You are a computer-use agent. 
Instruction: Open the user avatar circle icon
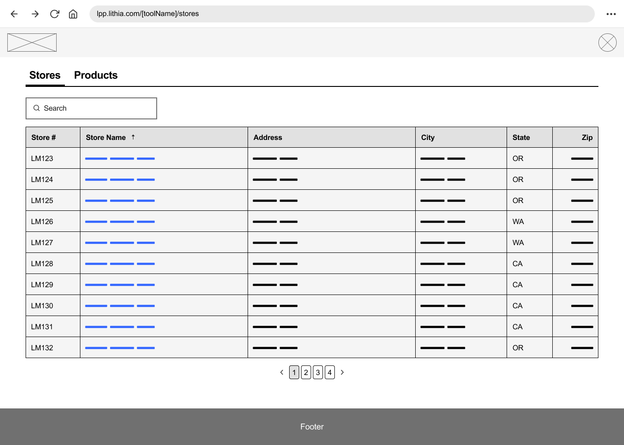(607, 43)
